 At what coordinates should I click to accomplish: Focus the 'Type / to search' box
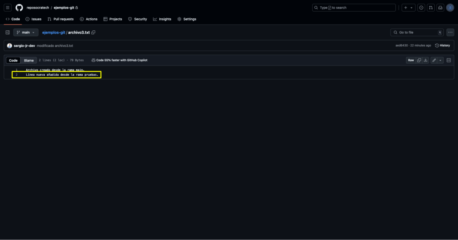tap(354, 8)
